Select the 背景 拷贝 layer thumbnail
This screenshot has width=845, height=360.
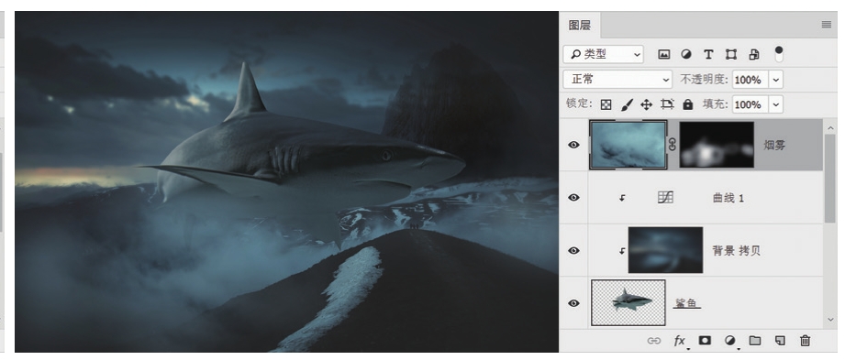[665, 250]
